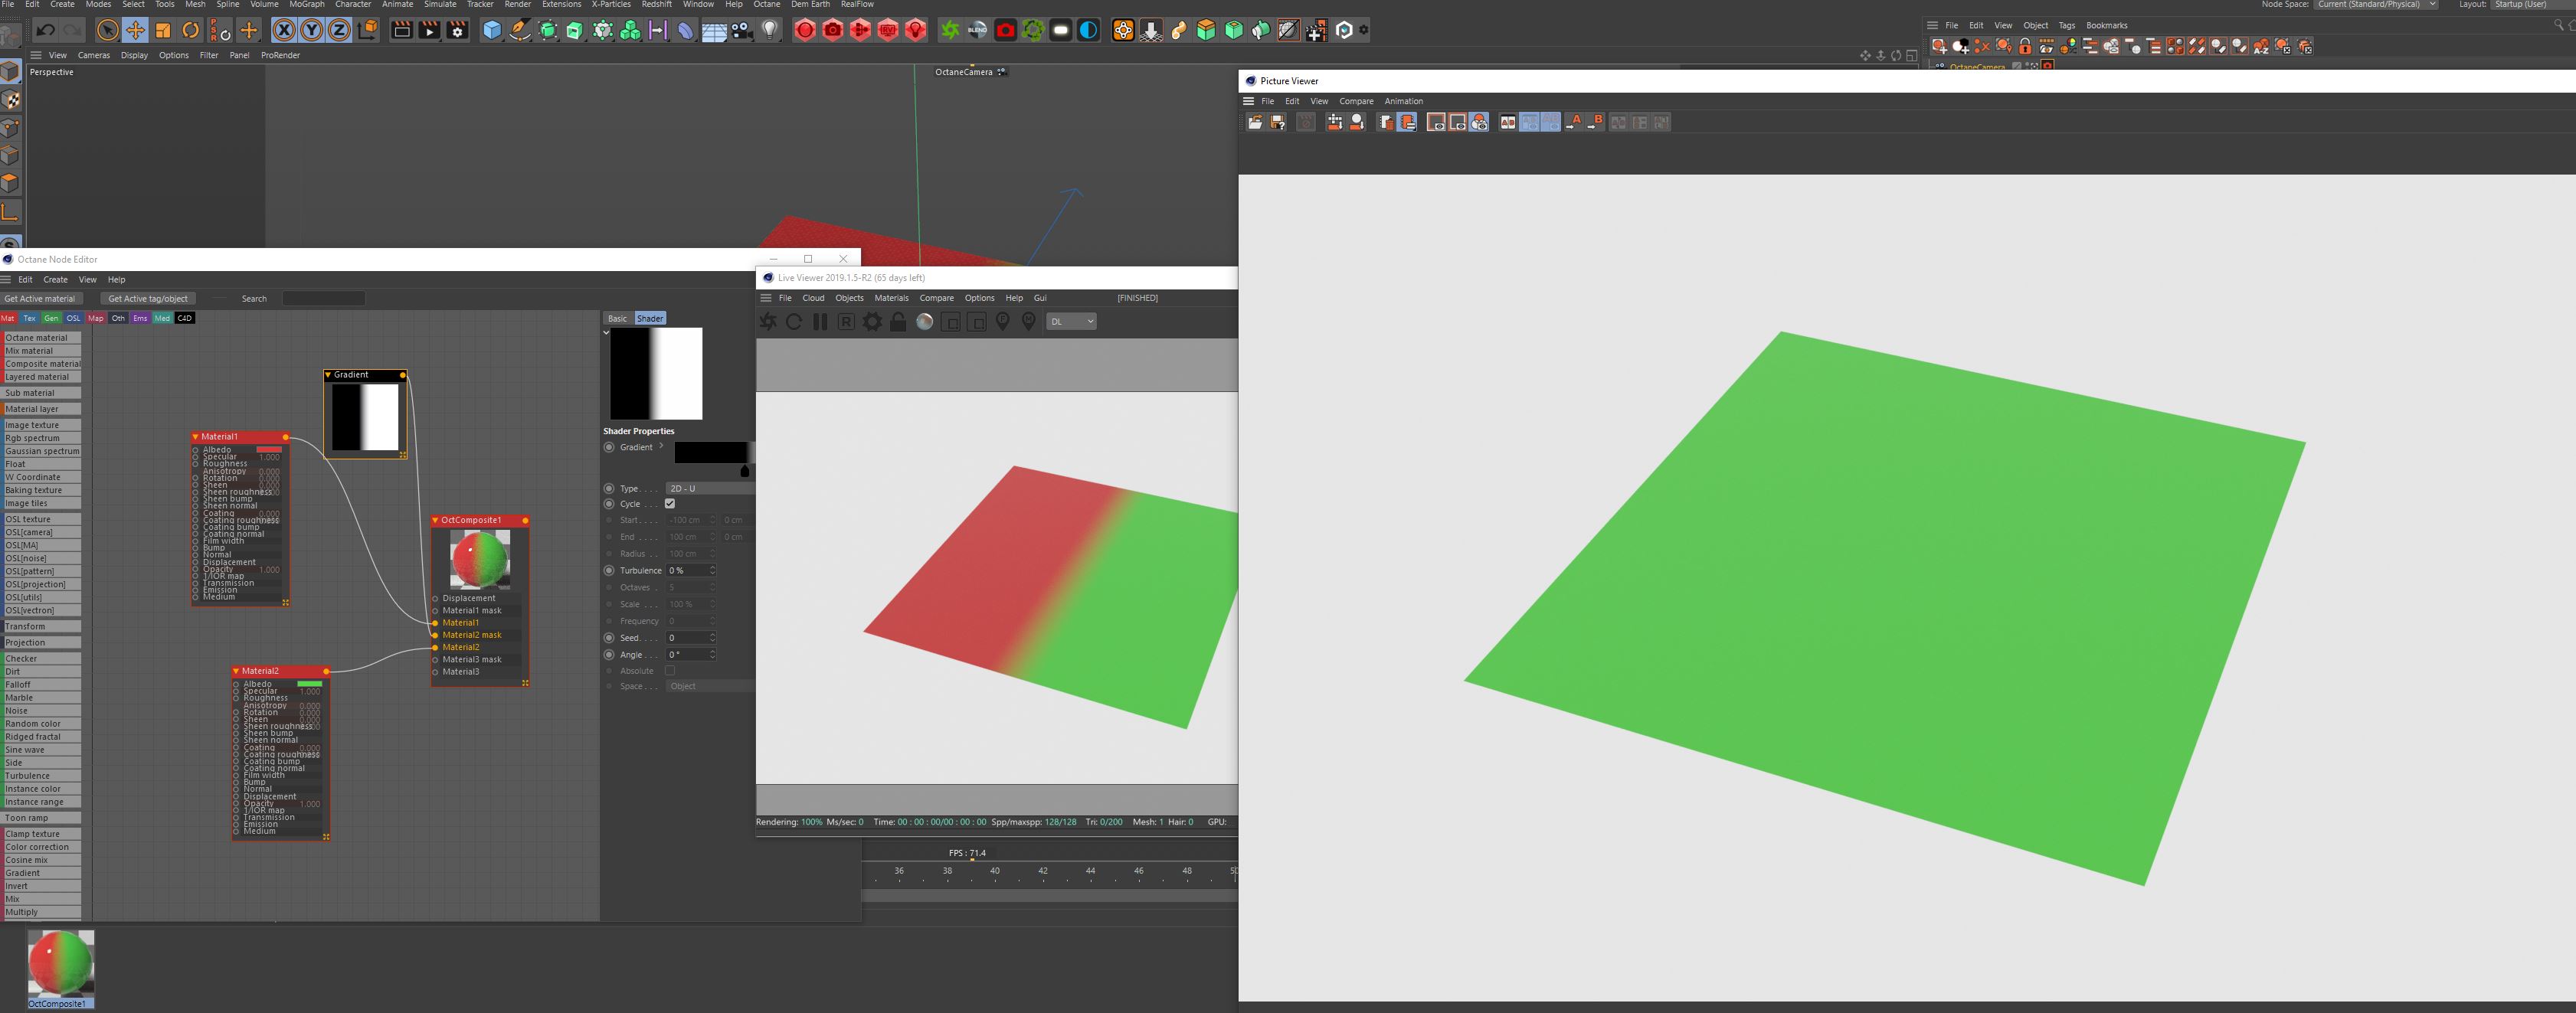Open the Materials menu in Live Viewer
The height and width of the screenshot is (1013, 2576).
pyautogui.click(x=890, y=298)
